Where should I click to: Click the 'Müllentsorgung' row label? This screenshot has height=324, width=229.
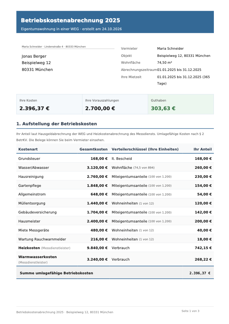click(32, 203)
